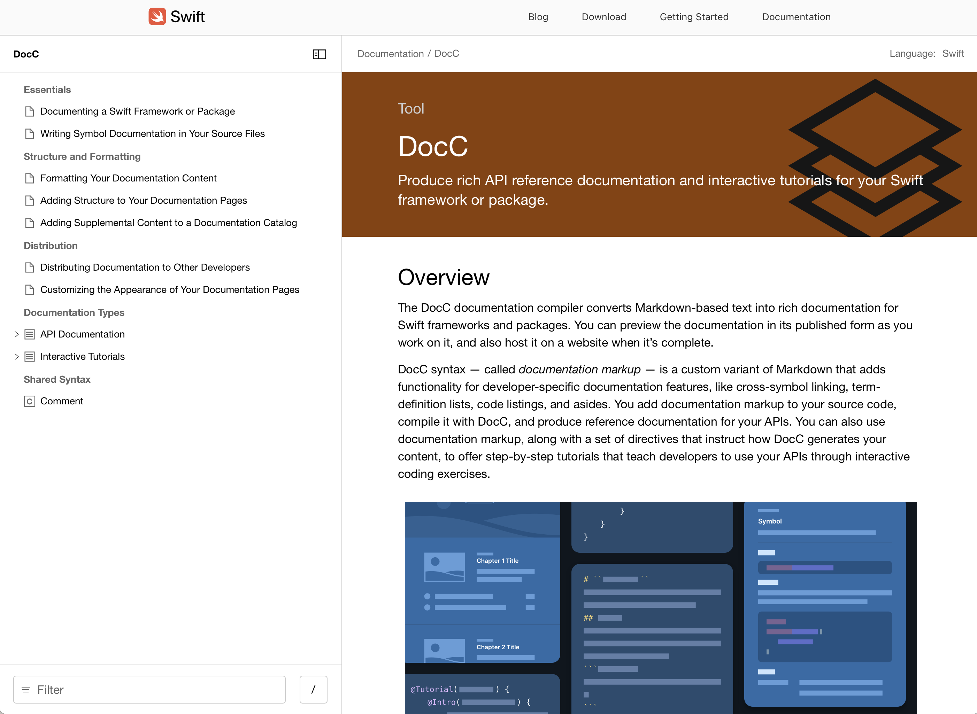Click the article icon beside Customizing the Appearance

[29, 289]
